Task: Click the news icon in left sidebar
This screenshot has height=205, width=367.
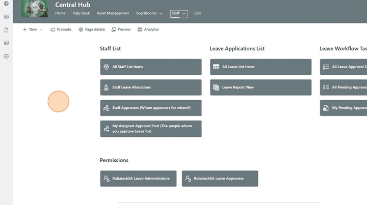Action: point(6,17)
